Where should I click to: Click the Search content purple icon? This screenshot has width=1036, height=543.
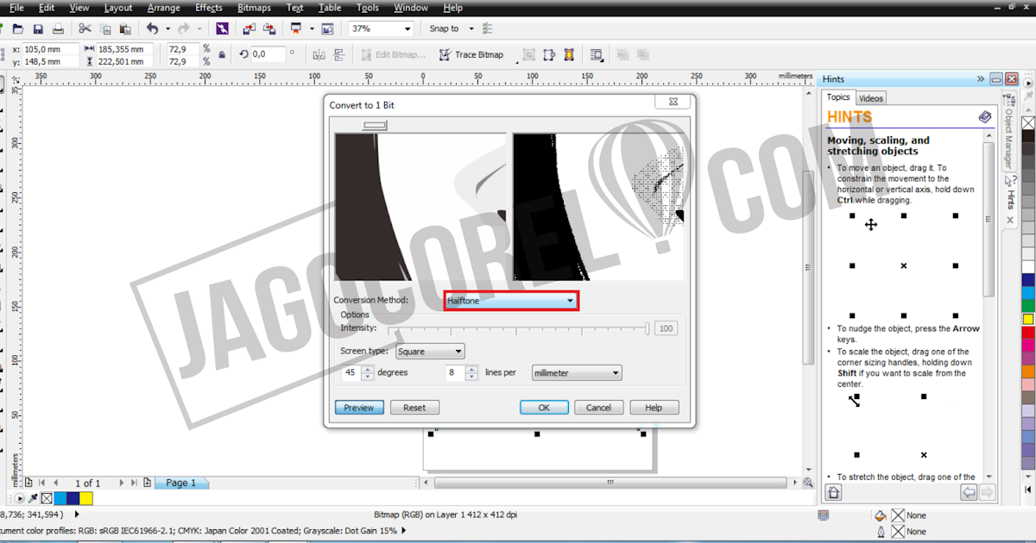coord(222,28)
